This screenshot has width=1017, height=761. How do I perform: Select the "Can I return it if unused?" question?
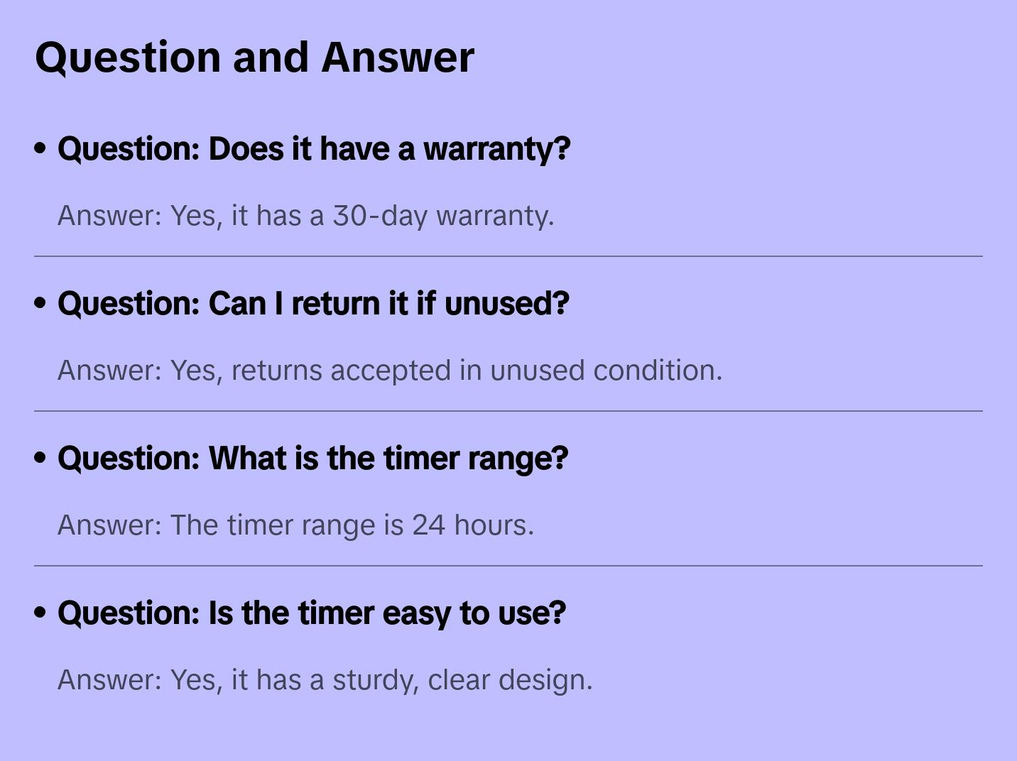(313, 304)
